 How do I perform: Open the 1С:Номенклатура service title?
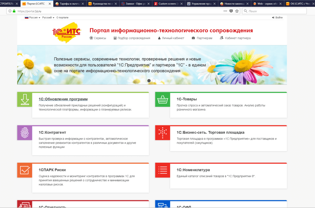click(x=193, y=170)
